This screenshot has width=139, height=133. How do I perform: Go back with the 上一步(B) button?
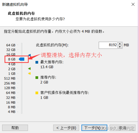(x=66, y=128)
